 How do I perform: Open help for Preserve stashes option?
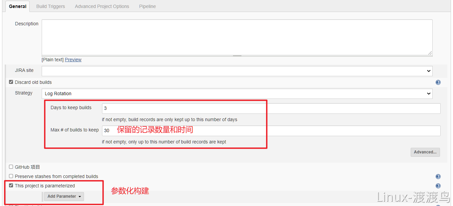[438, 177]
